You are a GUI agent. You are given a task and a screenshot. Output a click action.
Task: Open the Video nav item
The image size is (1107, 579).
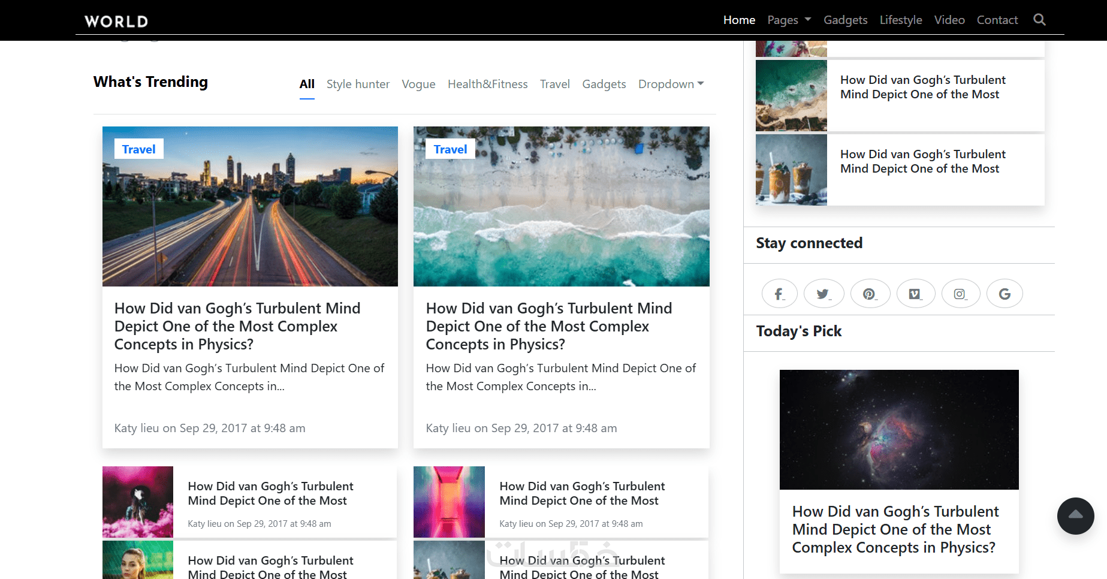coord(949,20)
